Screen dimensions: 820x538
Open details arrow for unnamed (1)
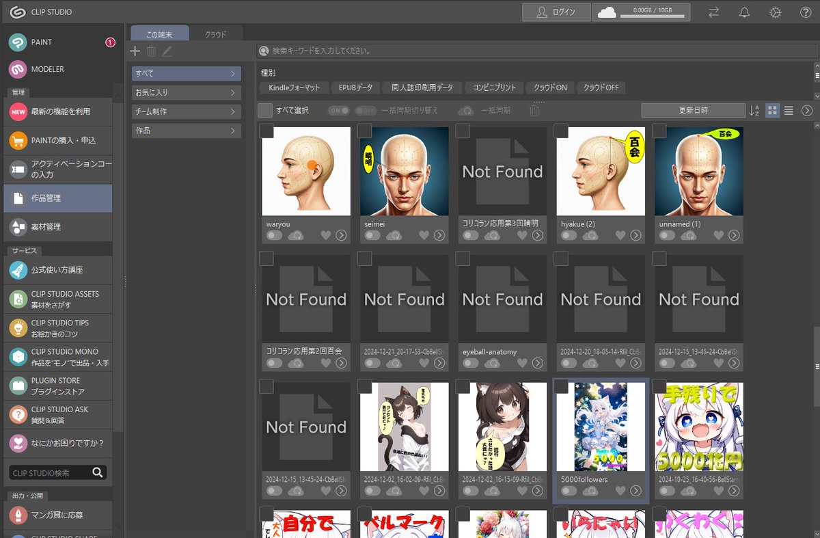click(x=734, y=235)
